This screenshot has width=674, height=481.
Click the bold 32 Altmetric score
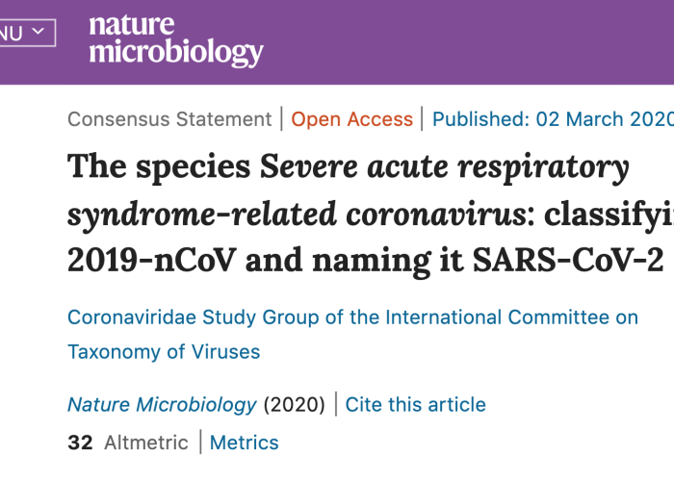pyautogui.click(x=80, y=443)
